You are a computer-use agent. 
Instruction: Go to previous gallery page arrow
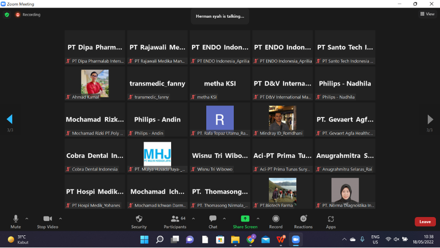click(10, 119)
